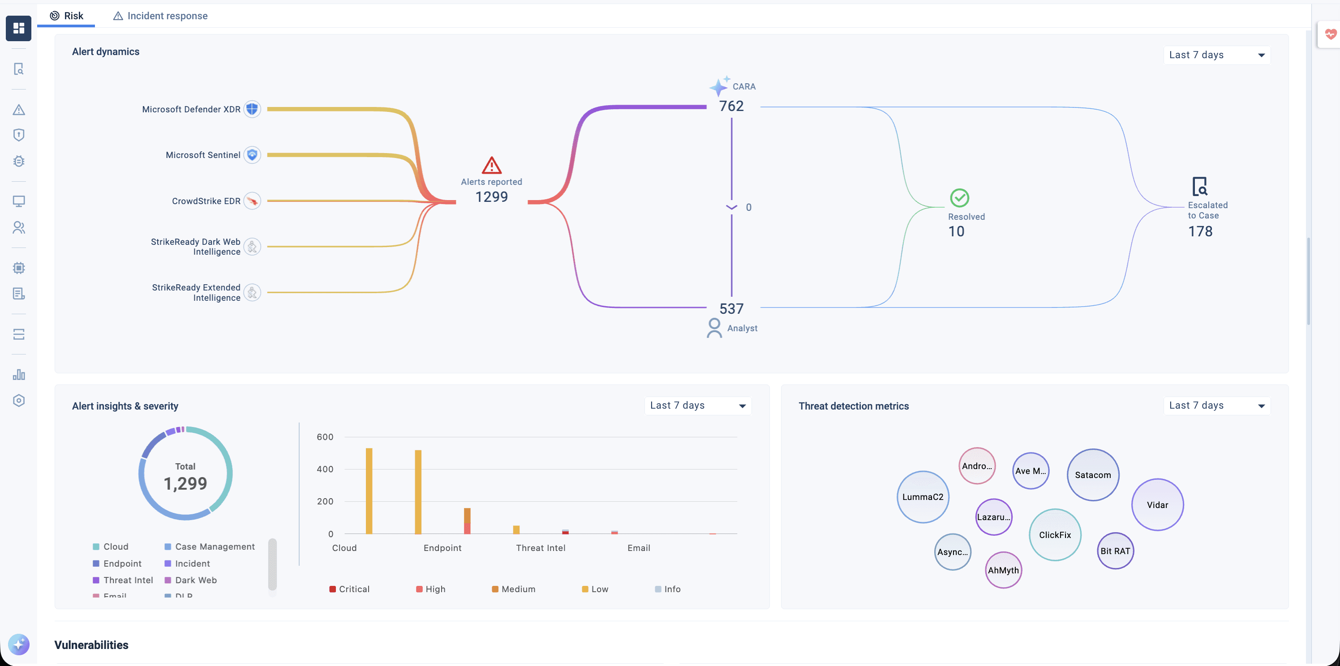
Task: Open the users sidebar icon
Action: click(19, 227)
